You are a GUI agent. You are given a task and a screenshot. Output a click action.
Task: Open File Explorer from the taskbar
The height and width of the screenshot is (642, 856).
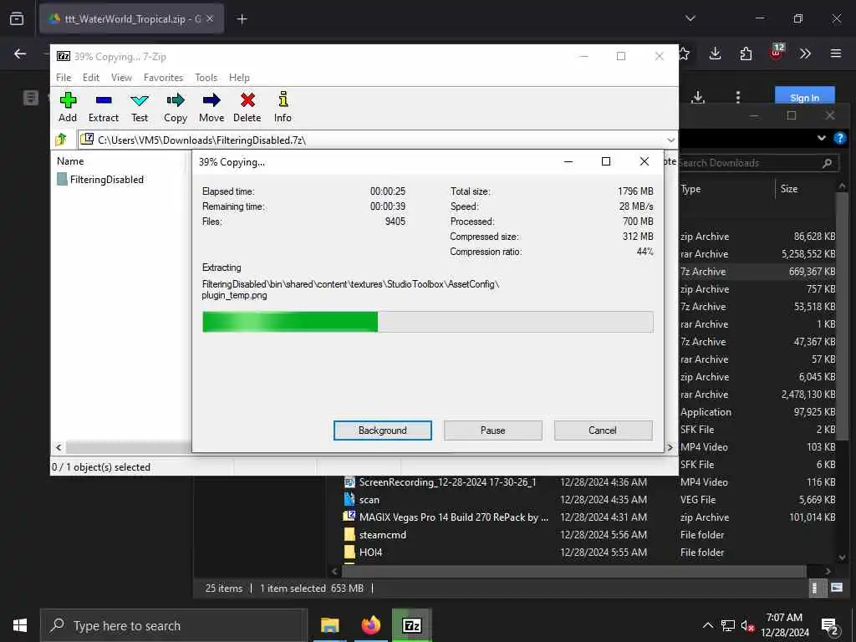click(x=329, y=625)
